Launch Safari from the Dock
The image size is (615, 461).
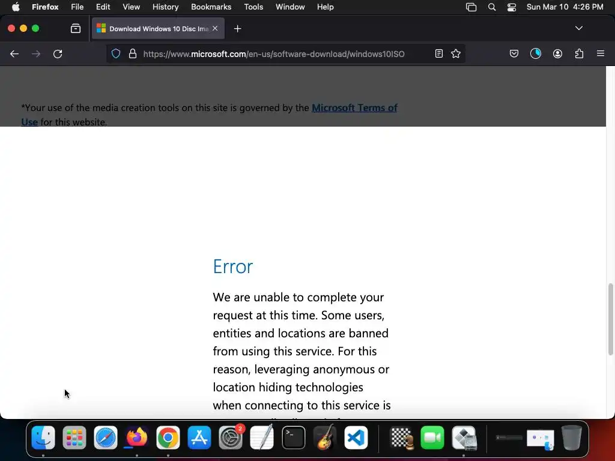pos(106,438)
